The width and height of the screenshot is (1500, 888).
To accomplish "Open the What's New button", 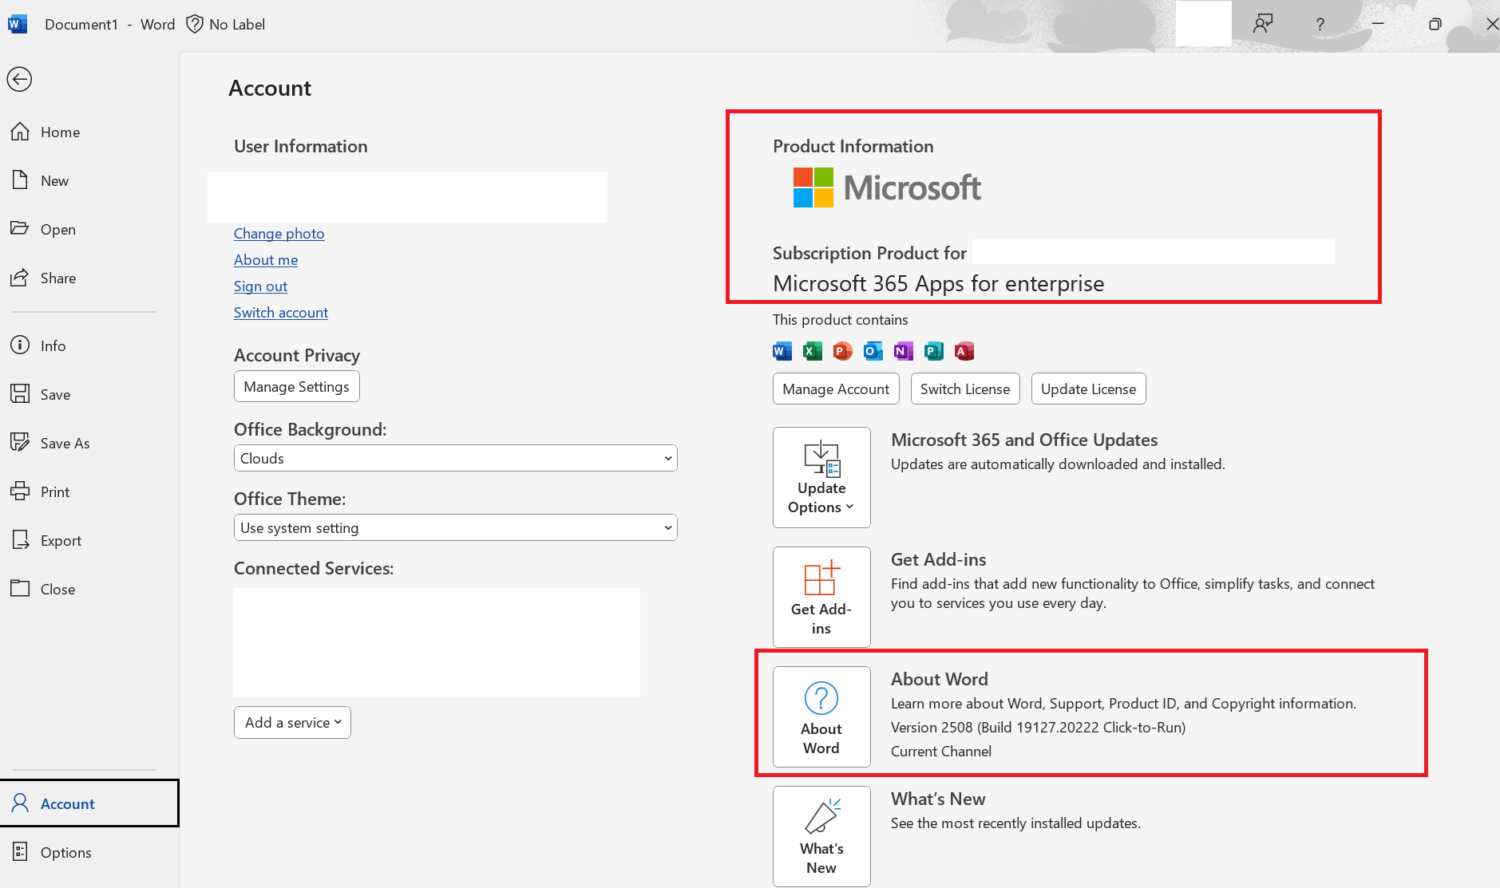I will (x=821, y=836).
